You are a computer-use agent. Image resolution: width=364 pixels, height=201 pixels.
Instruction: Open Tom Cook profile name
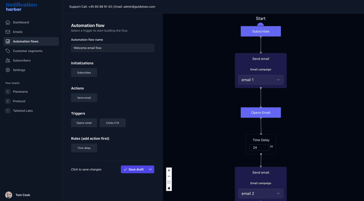(x=23, y=195)
